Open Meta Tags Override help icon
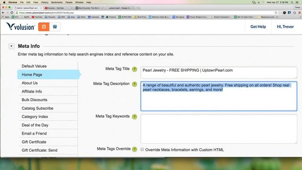 pyautogui.click(x=134, y=149)
